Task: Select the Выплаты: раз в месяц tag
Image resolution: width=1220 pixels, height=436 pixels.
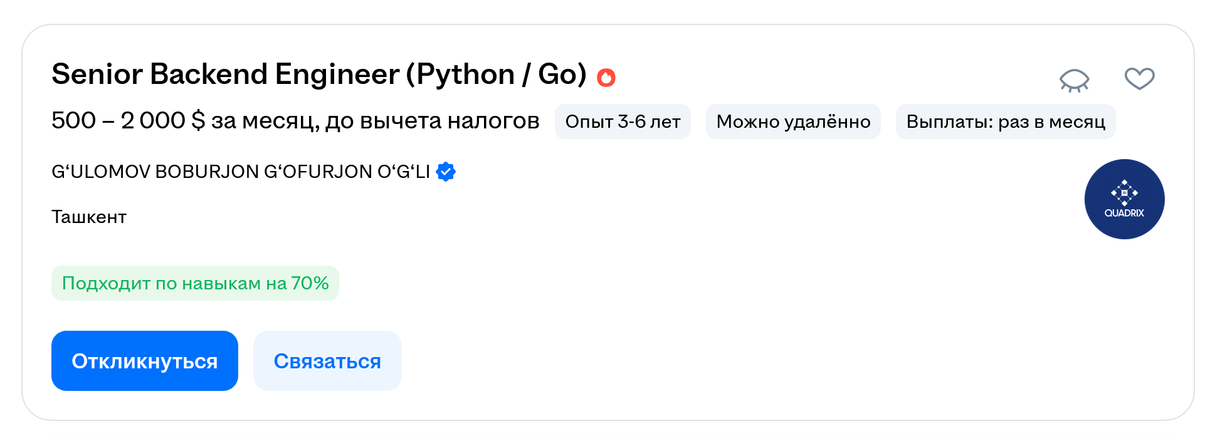Action: point(1006,122)
